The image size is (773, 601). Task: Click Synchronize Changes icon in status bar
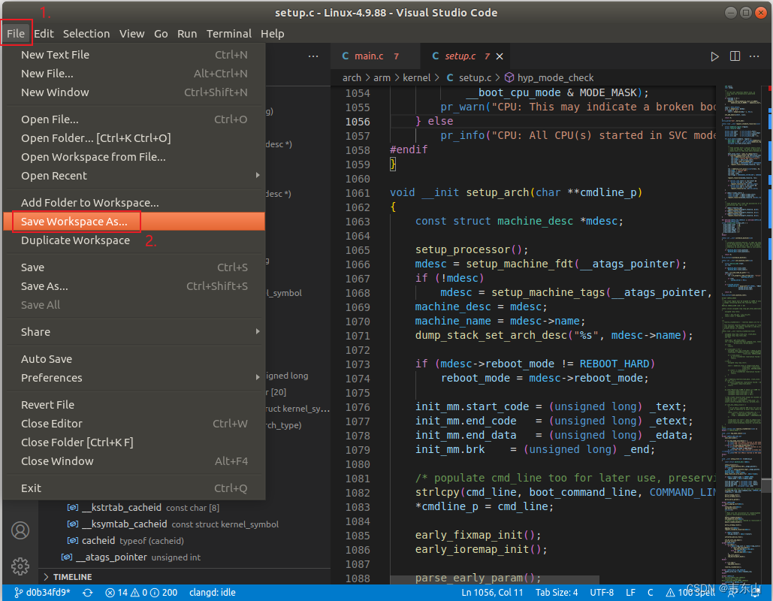click(88, 592)
